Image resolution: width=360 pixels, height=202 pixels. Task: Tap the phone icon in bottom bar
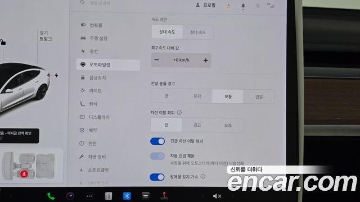pyautogui.click(x=51, y=196)
